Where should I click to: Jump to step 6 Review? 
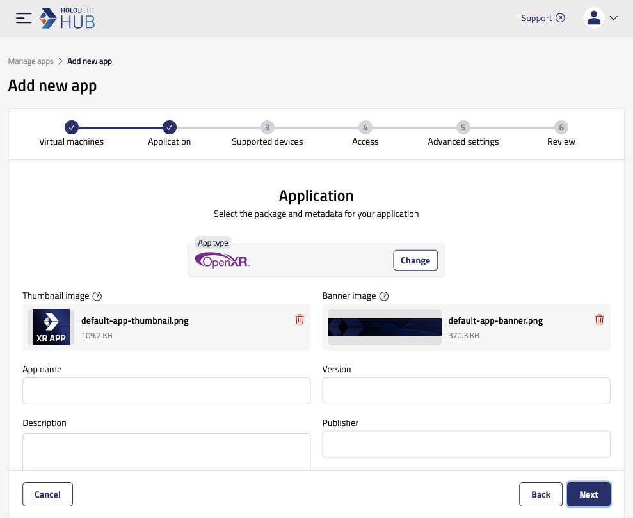(x=561, y=127)
